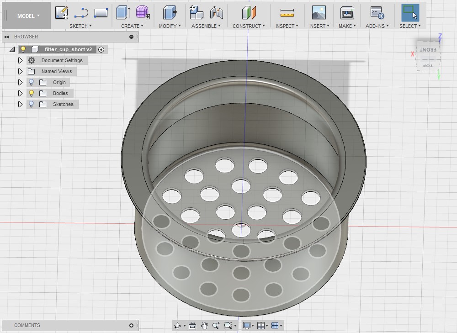This screenshot has height=333, width=457.
Task: Open the MODIFY menu
Action: 170,26
